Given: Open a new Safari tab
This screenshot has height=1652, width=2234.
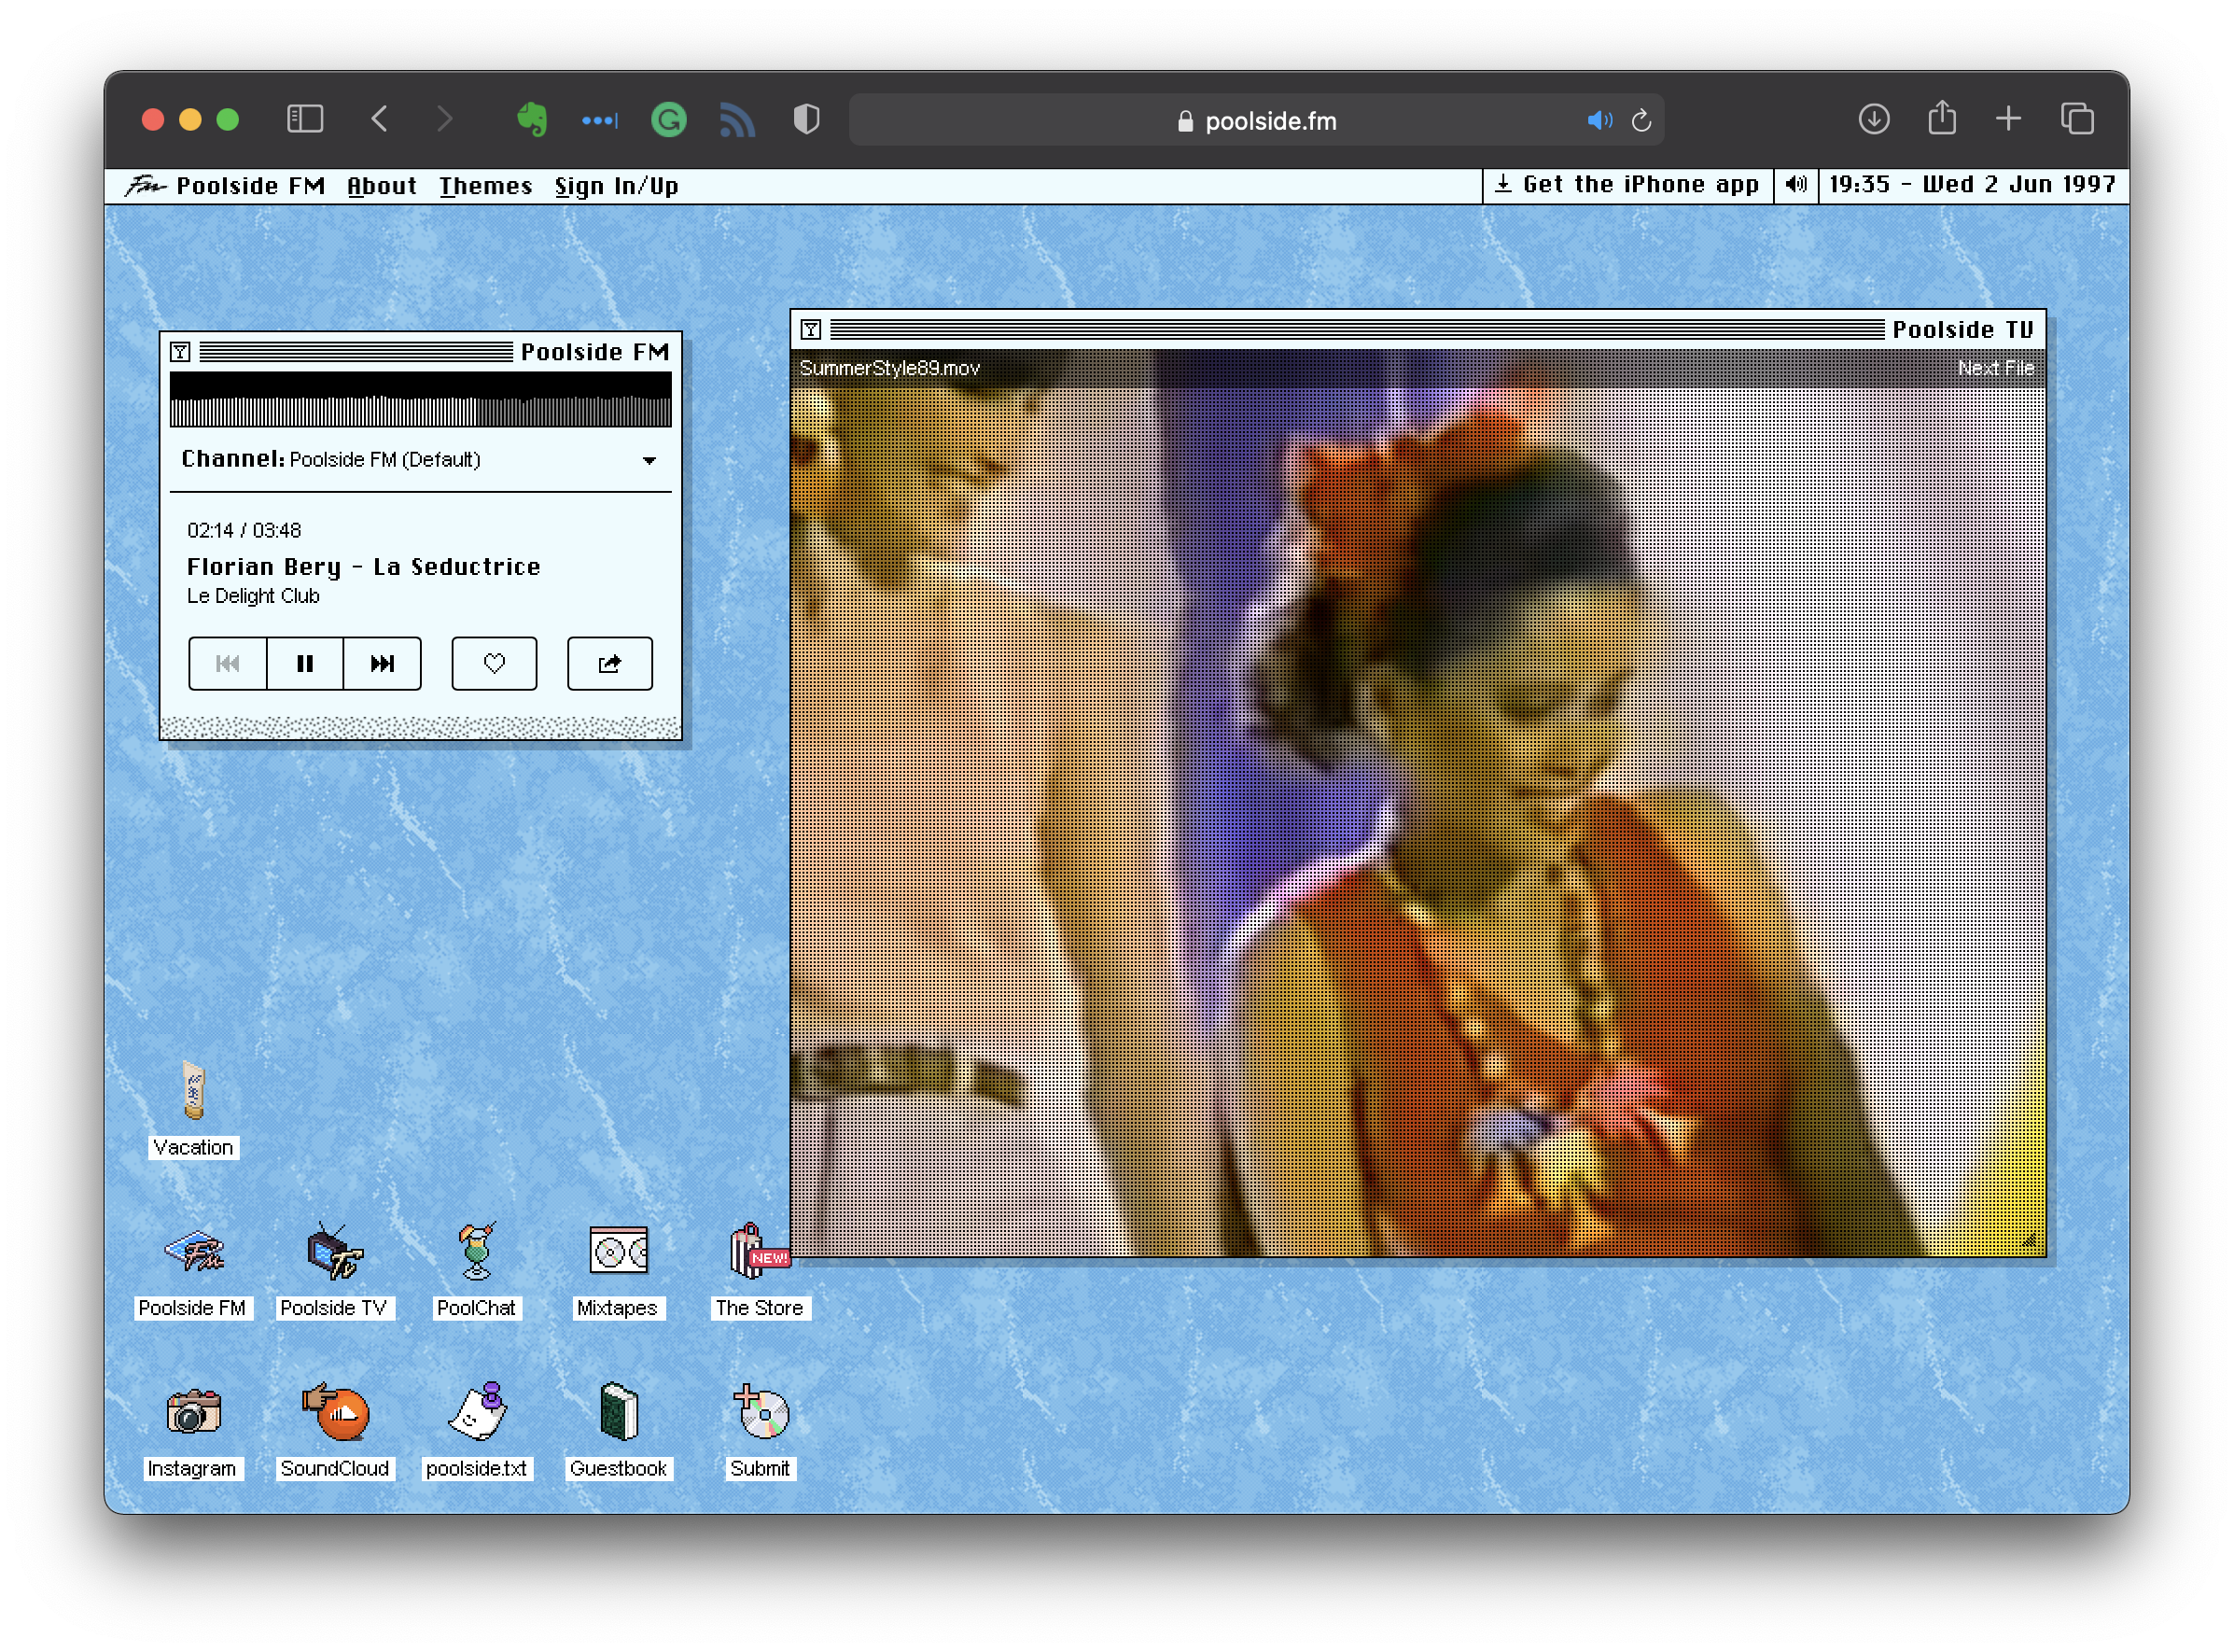Looking at the screenshot, I should click(2009, 119).
